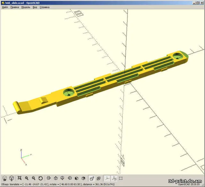Screen dimensions: 205x187
Task: Toggle the Show Axes button
Action: (107, 178)
